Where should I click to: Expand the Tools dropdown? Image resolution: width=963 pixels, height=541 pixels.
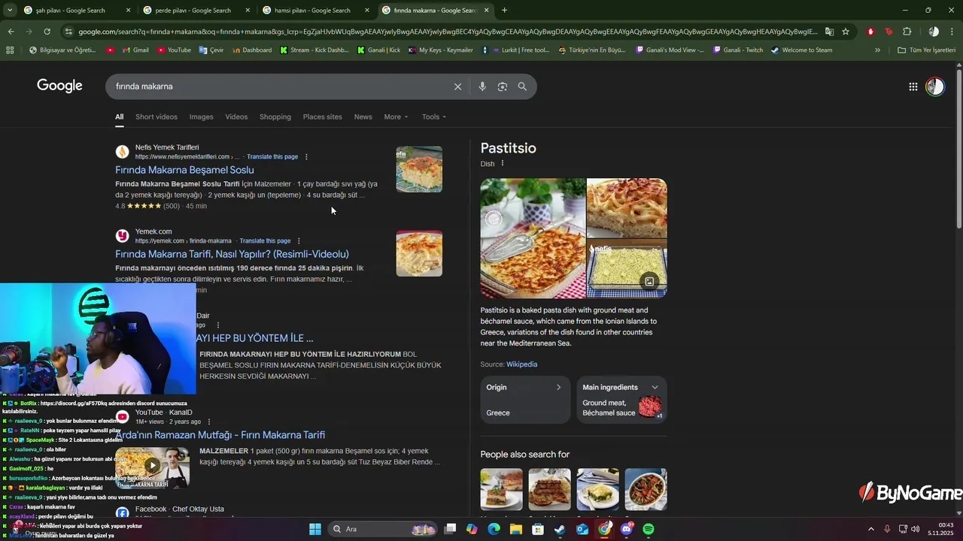433,116
